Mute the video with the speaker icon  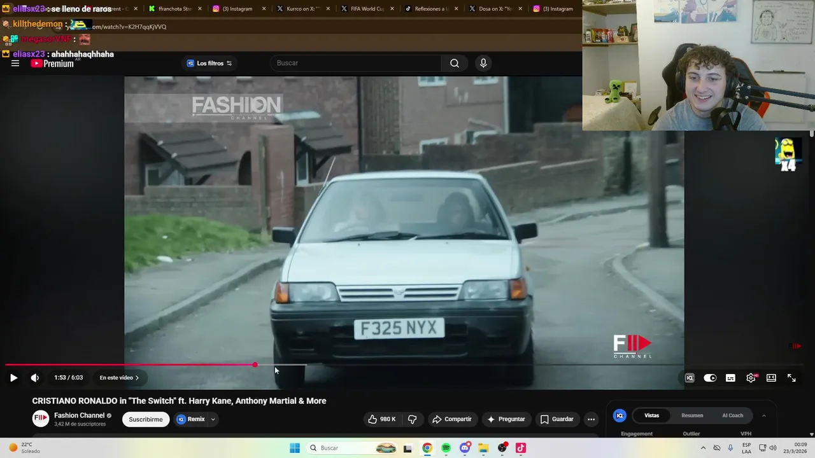[35, 378]
